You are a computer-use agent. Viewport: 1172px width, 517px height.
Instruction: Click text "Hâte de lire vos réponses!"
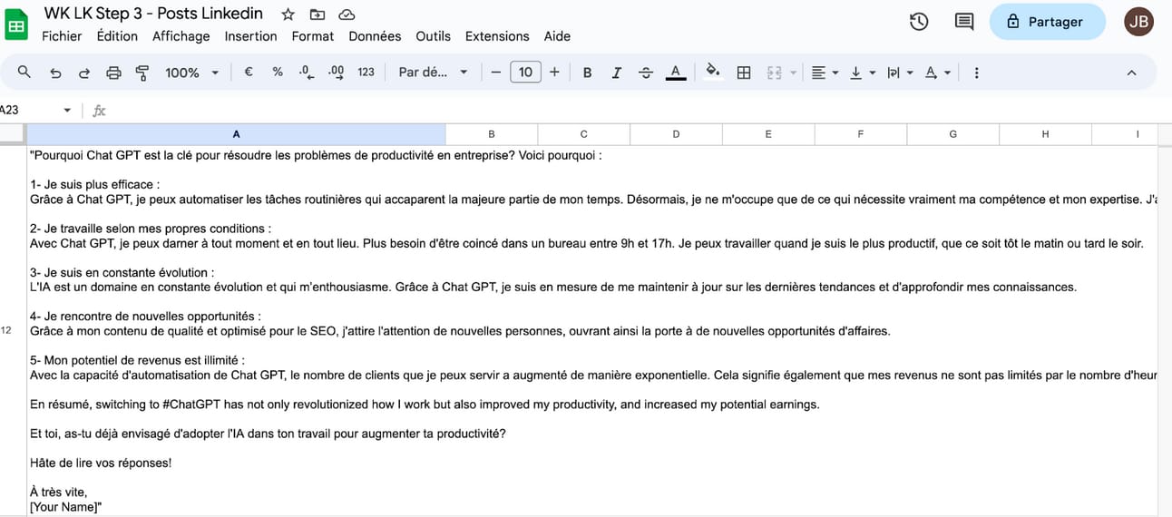(101, 463)
